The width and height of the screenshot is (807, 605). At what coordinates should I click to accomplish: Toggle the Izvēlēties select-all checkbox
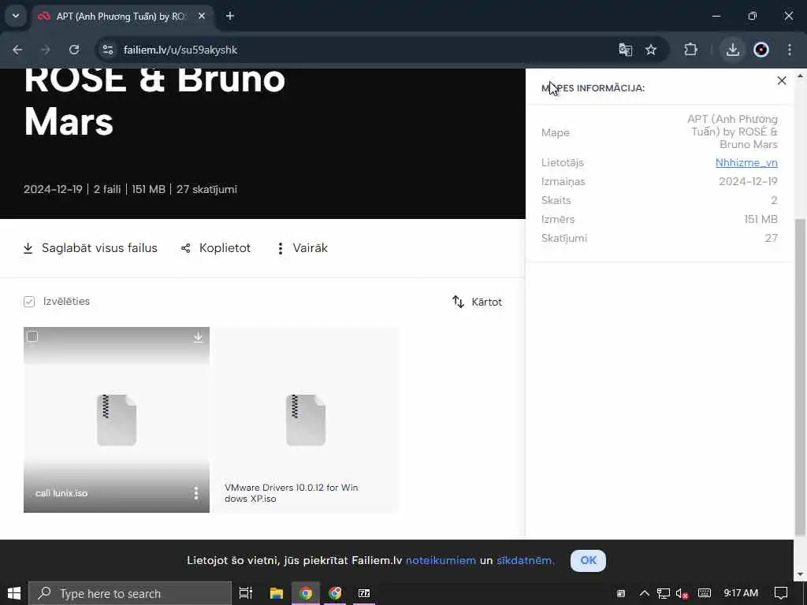pyautogui.click(x=29, y=302)
